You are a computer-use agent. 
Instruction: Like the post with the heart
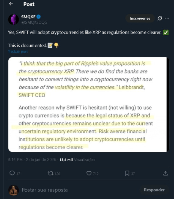(x=89, y=173)
